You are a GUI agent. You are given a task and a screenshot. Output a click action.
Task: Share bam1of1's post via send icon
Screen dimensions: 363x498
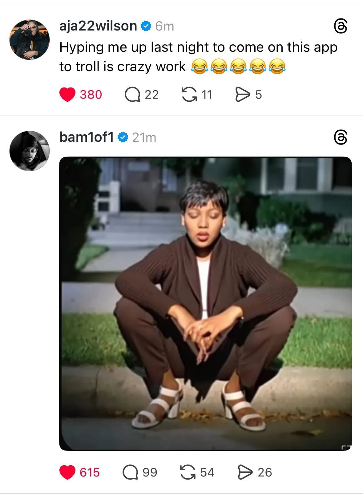coord(245,472)
